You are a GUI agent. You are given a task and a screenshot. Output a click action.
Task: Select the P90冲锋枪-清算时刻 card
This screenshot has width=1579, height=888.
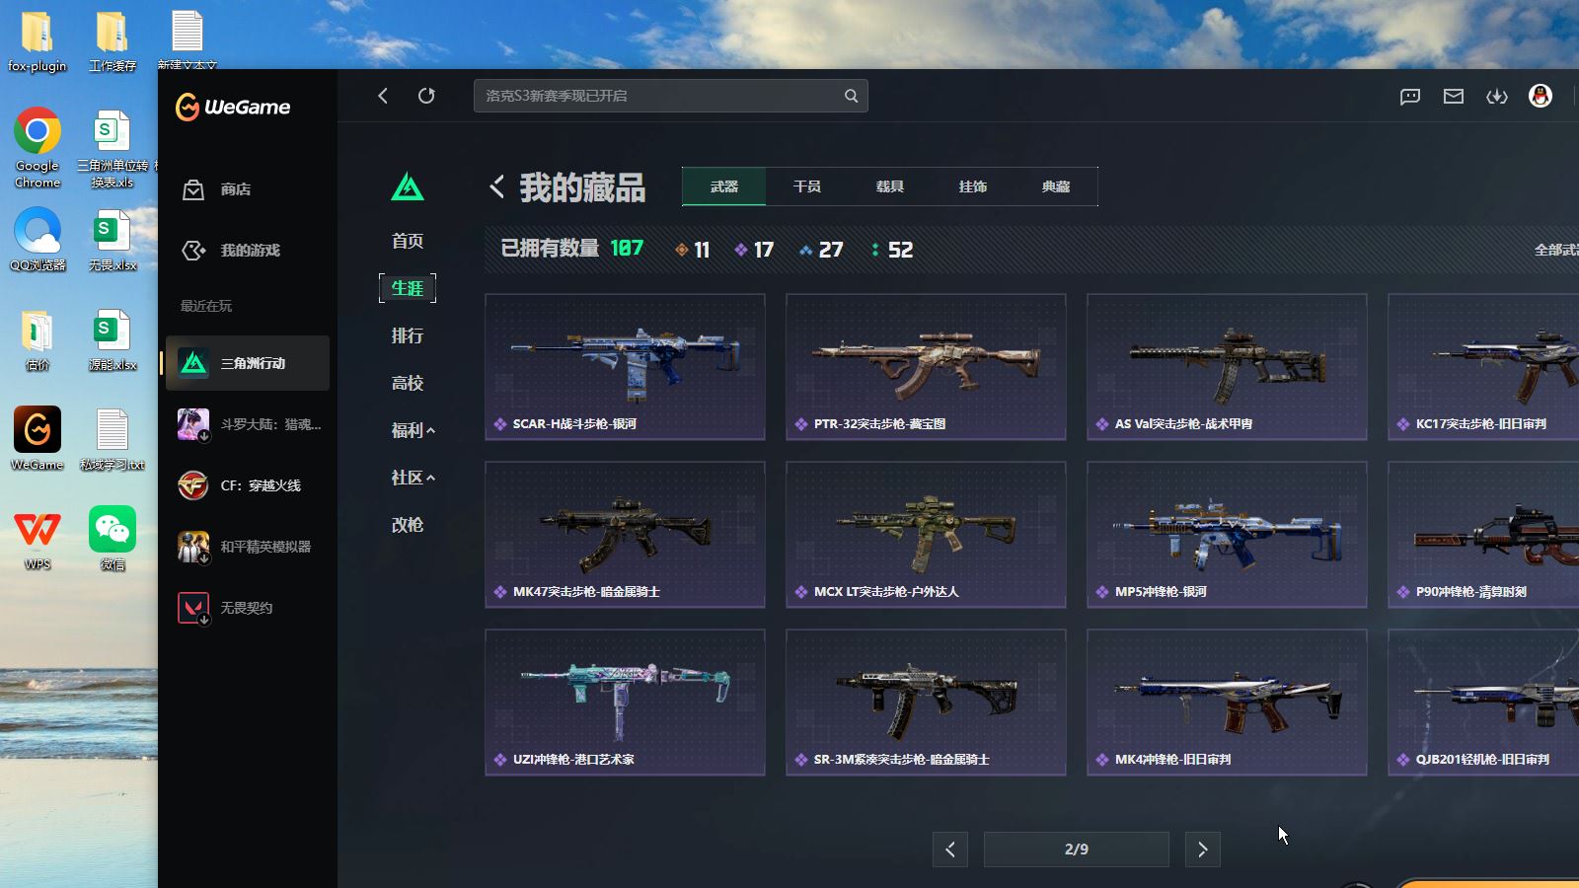(x=1483, y=535)
